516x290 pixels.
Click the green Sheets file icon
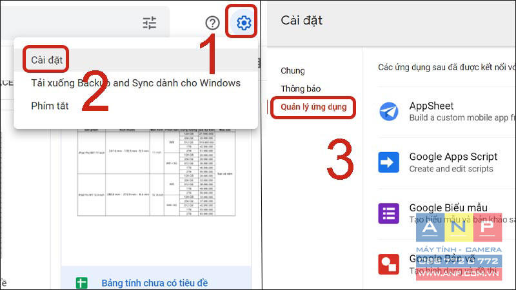click(x=82, y=283)
